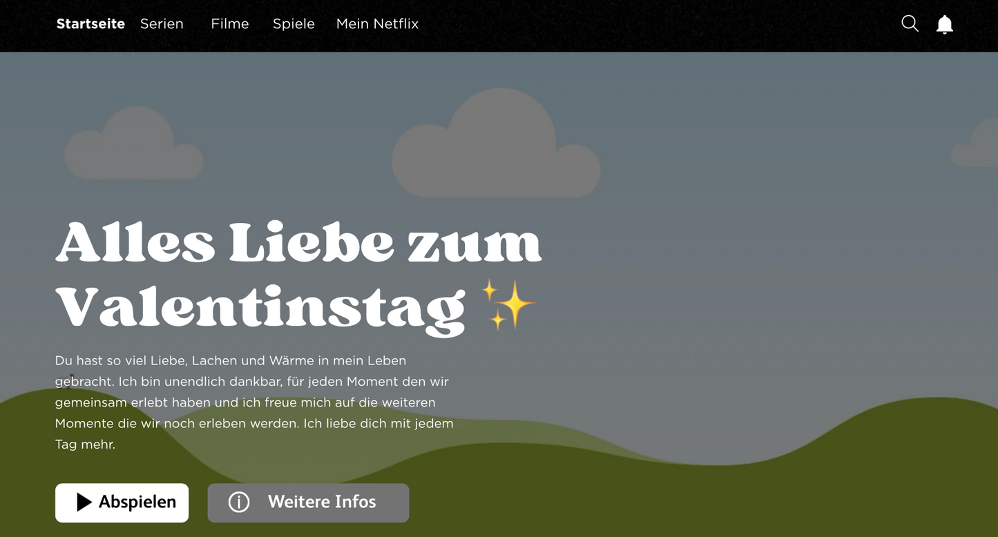Image resolution: width=998 pixels, height=537 pixels.
Task: Open the Serien section
Action: coord(162,23)
